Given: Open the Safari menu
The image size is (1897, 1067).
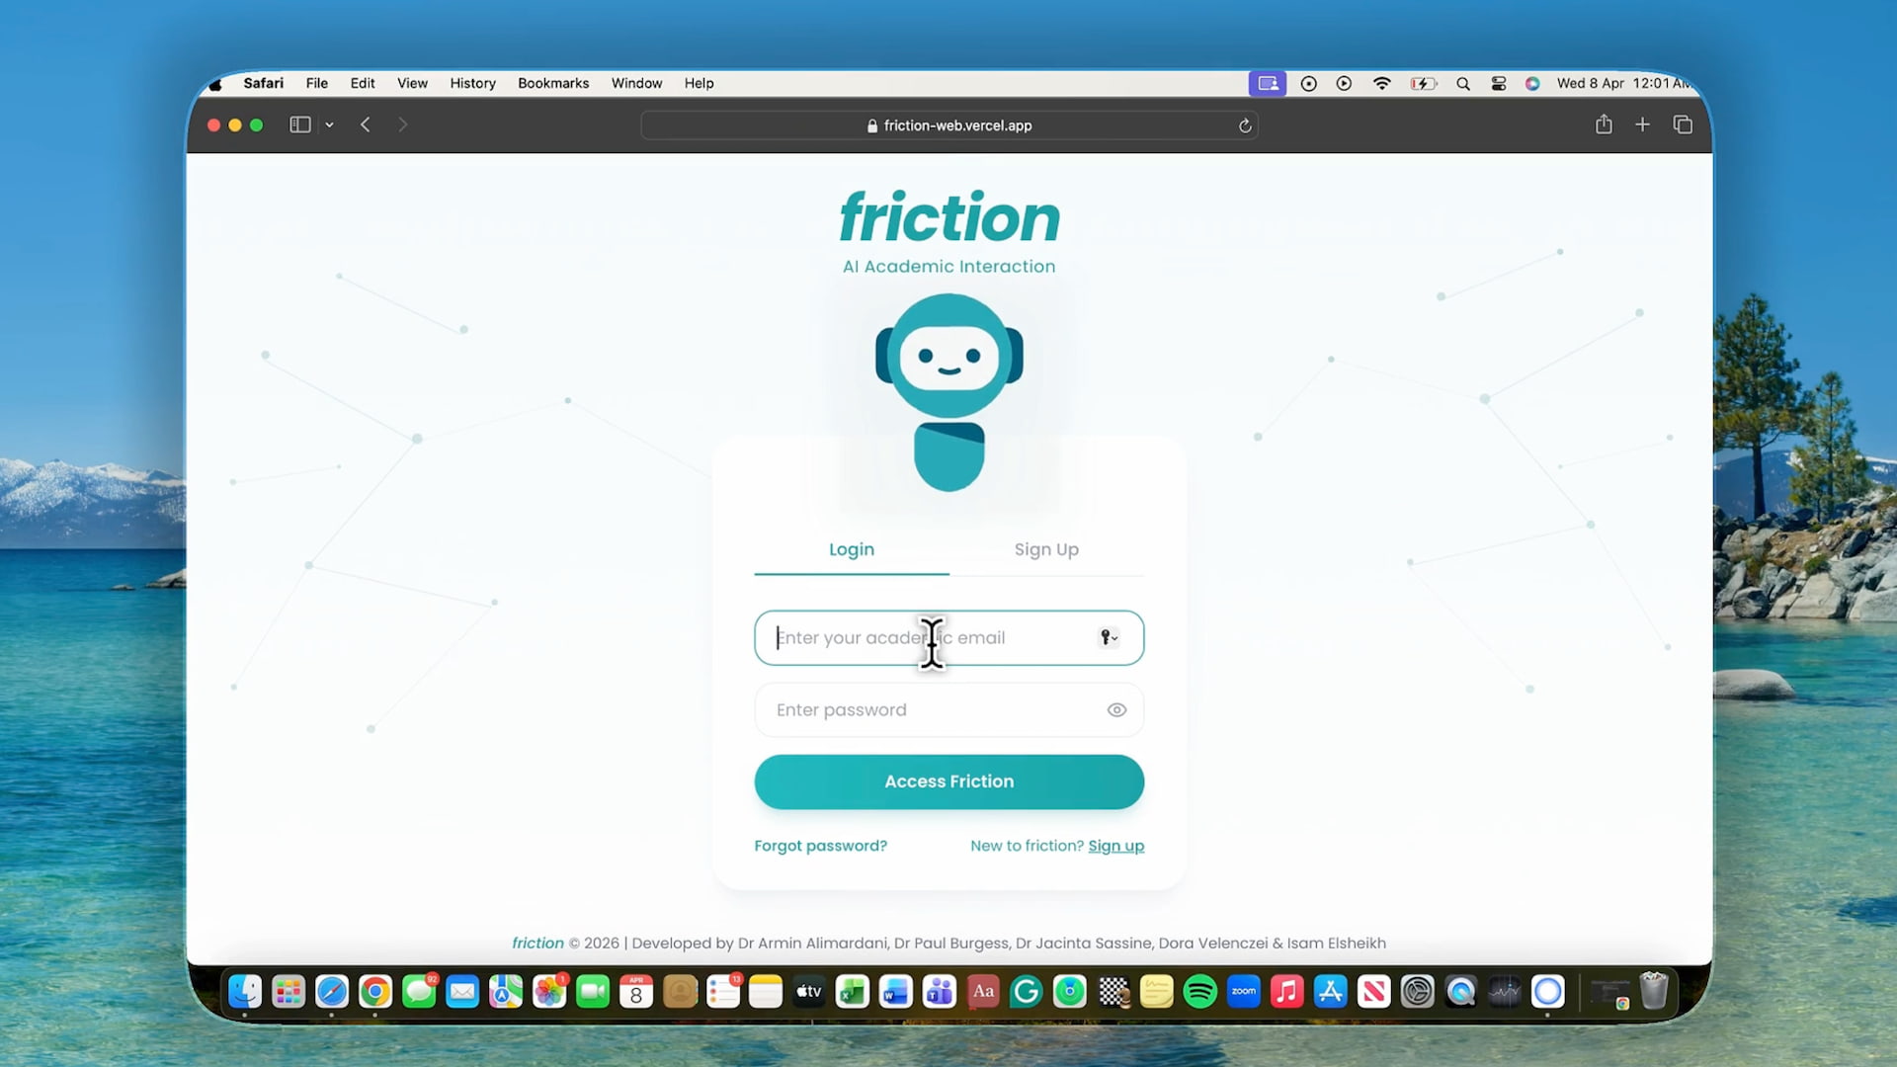Looking at the screenshot, I should point(264,83).
